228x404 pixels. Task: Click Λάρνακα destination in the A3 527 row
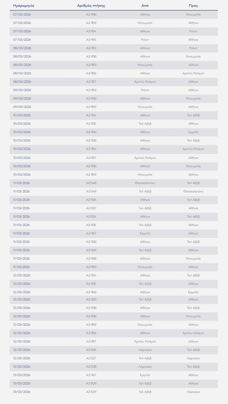pyautogui.click(x=193, y=358)
